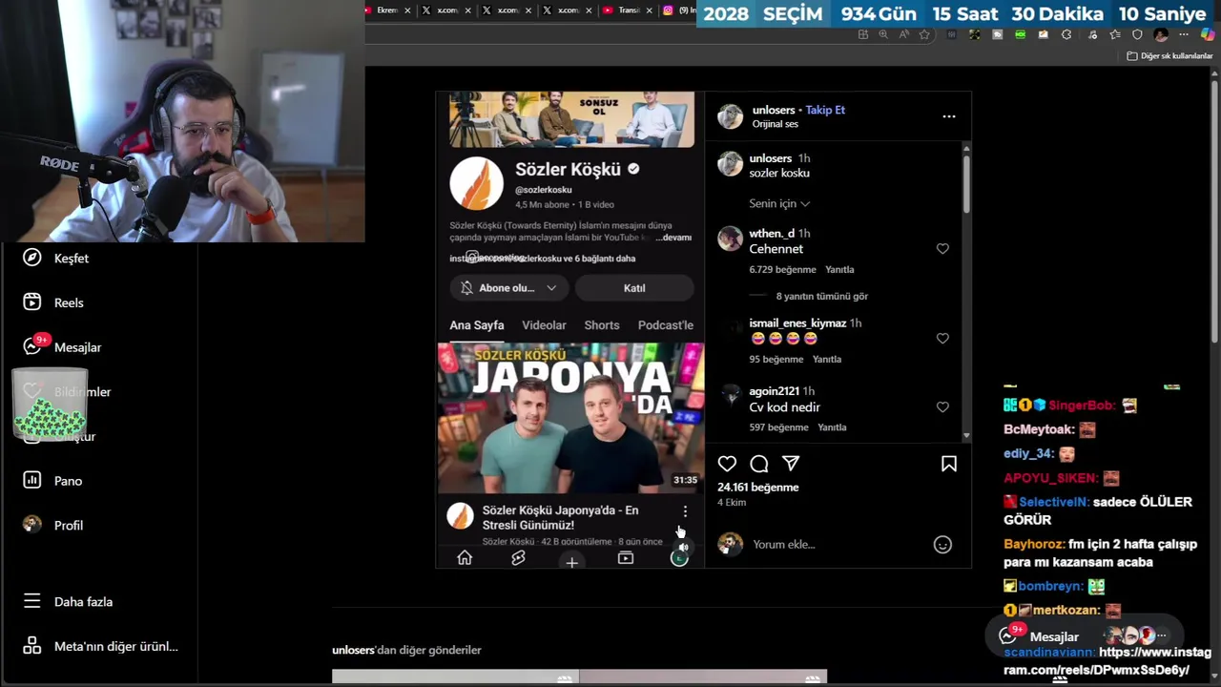1221x687 pixels.
Task: Expand 8 yanıtın tümünü gör replies
Action: (821, 297)
